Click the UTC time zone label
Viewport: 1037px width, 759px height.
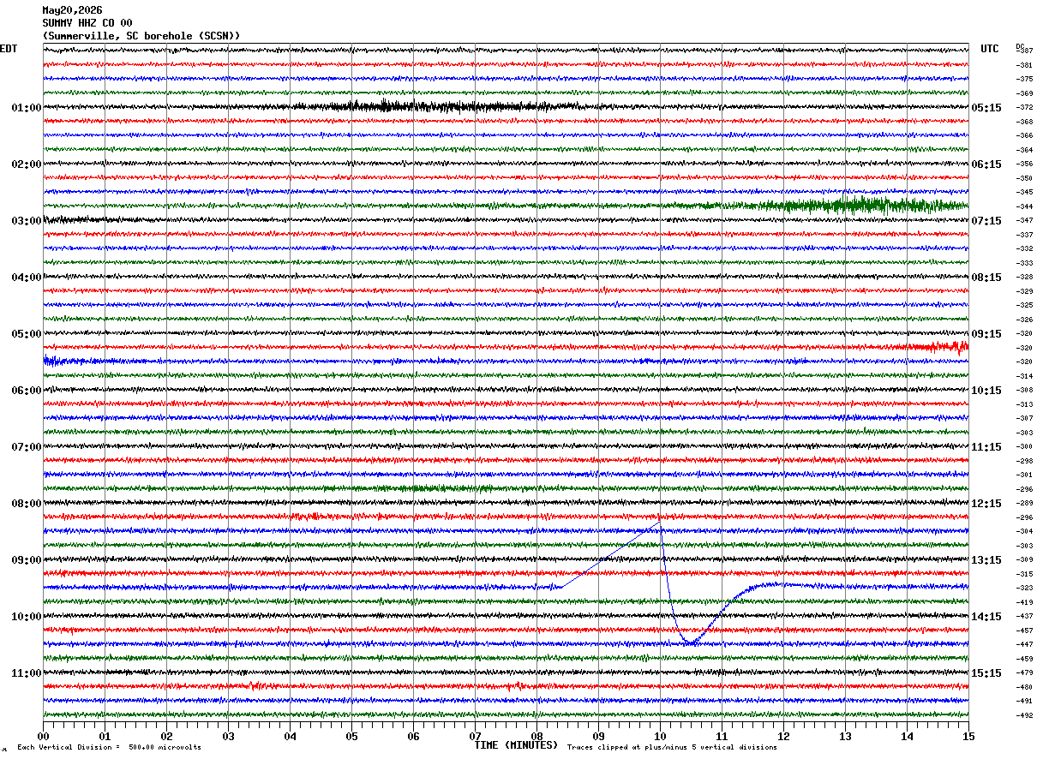[x=990, y=49]
